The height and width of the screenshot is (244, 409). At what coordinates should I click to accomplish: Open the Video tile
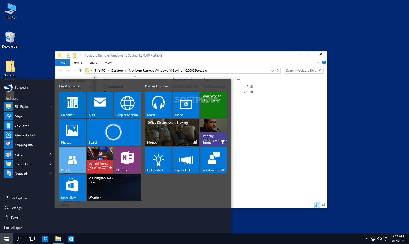[186, 105]
